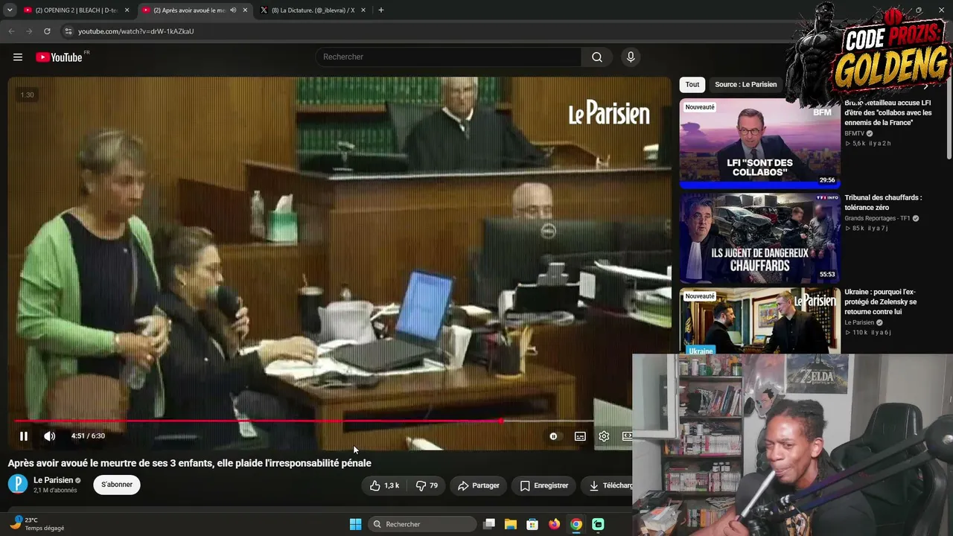Open Microsoft Store from the taskbar

[532, 524]
